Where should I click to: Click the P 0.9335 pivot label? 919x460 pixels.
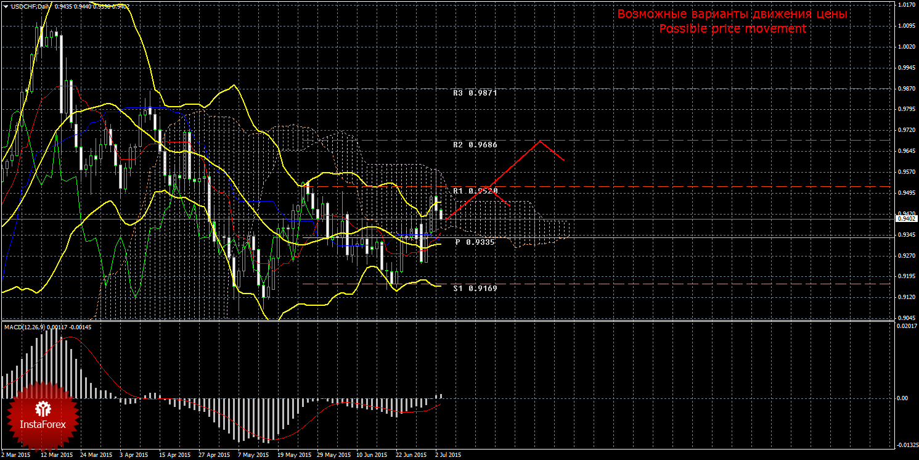pos(475,242)
